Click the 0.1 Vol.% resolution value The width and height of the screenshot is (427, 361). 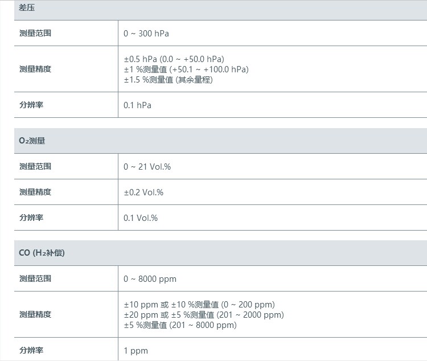click(141, 218)
